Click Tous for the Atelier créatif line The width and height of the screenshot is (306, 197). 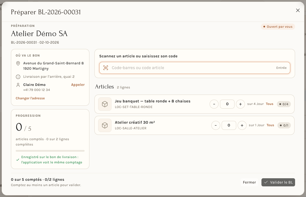270,125
